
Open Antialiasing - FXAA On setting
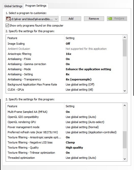click(68, 59)
